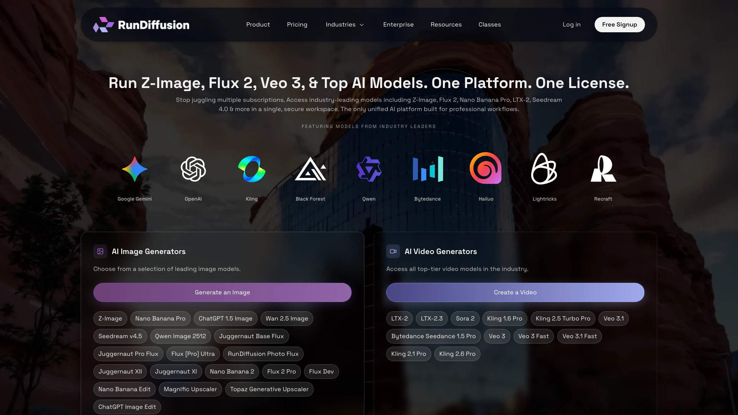Click the Log in link
Image resolution: width=738 pixels, height=415 pixels.
coord(572,25)
